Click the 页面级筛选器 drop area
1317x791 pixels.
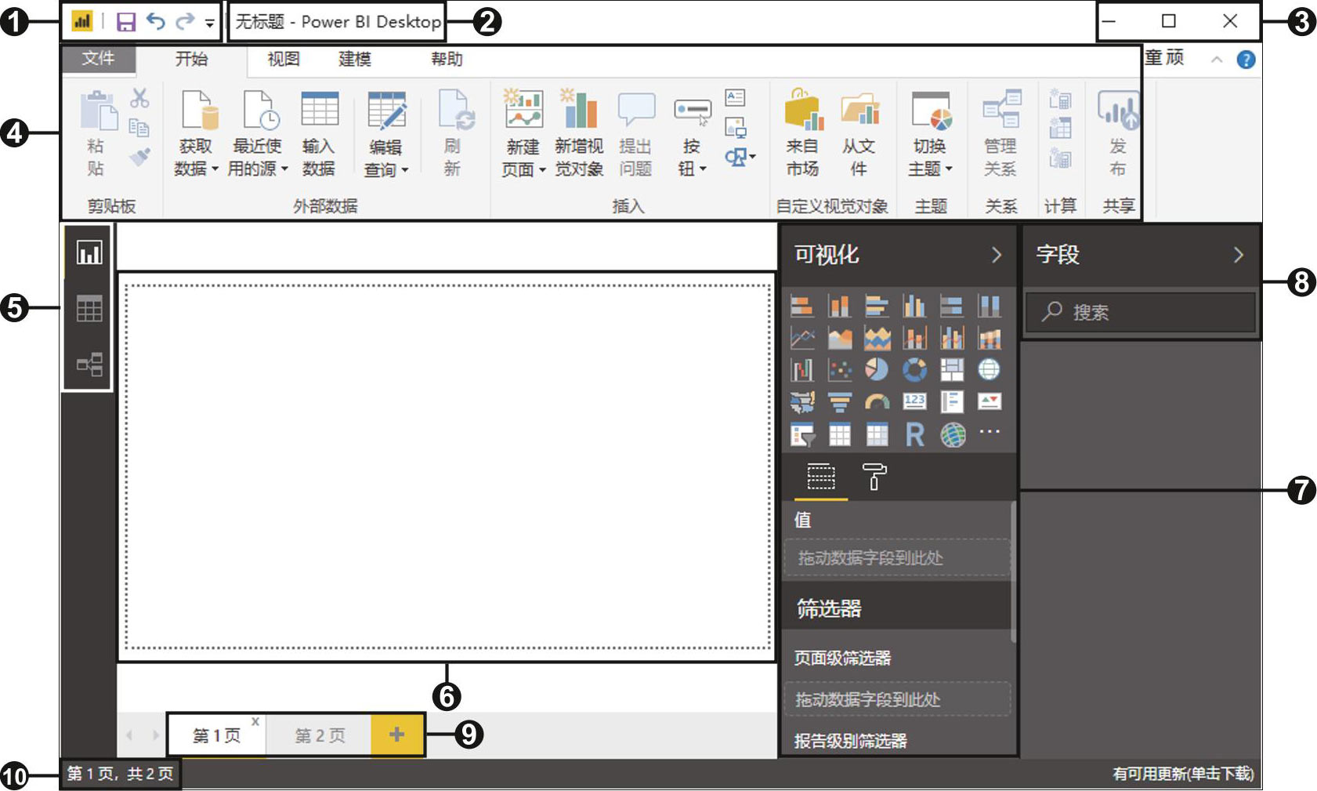coord(897,699)
